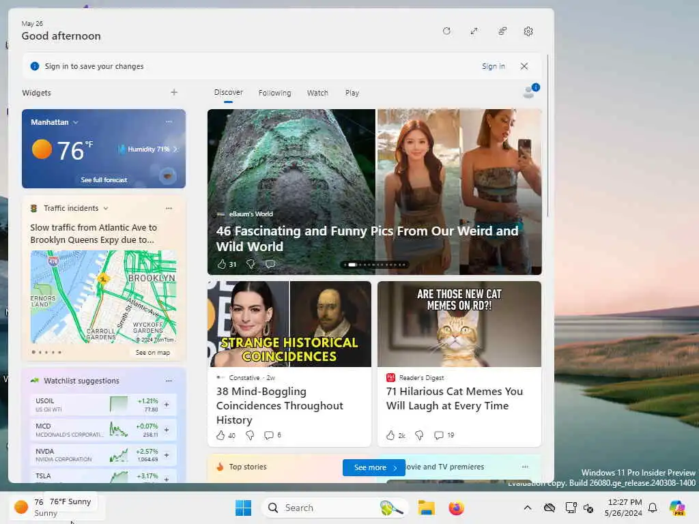Expand widgets board to full view

click(x=474, y=31)
